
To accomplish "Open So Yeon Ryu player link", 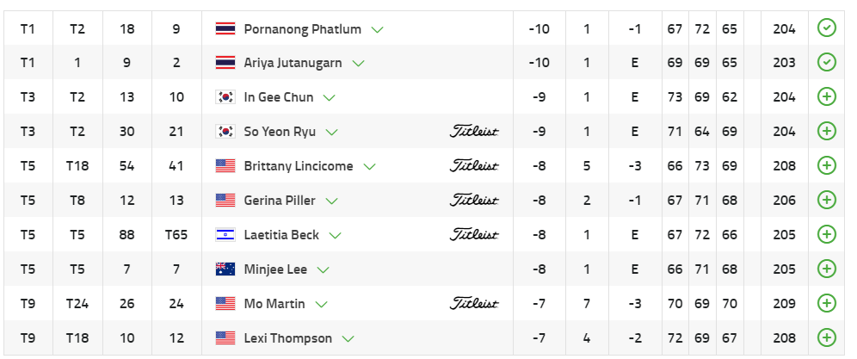I will tap(280, 132).
